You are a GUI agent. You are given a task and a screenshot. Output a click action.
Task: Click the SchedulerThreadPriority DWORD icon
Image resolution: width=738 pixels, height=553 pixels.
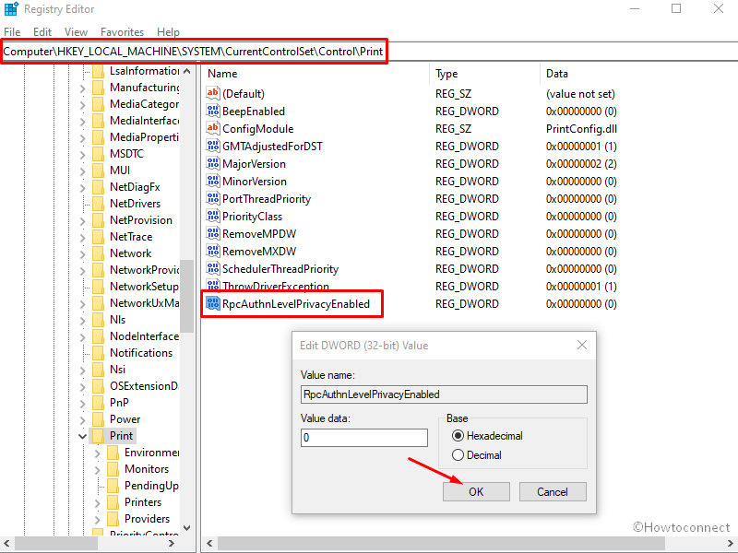point(213,268)
